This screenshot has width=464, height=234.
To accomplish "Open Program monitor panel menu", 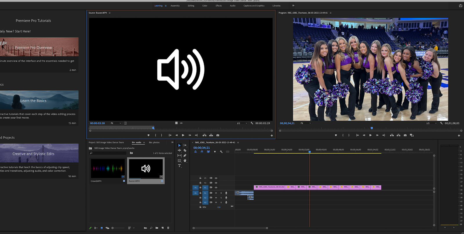I will 330,13.
